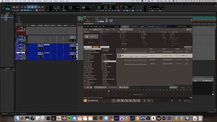217x122 pixels.
Task: Click the MIDI Drop Zone area
Action: point(91,42)
